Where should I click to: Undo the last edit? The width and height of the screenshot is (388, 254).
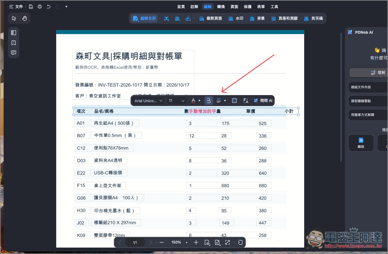pyautogui.click(x=49, y=7)
